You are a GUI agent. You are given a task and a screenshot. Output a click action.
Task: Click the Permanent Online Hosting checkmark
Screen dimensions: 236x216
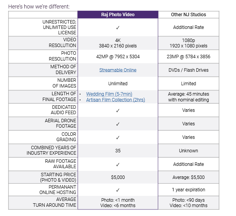(x=118, y=190)
